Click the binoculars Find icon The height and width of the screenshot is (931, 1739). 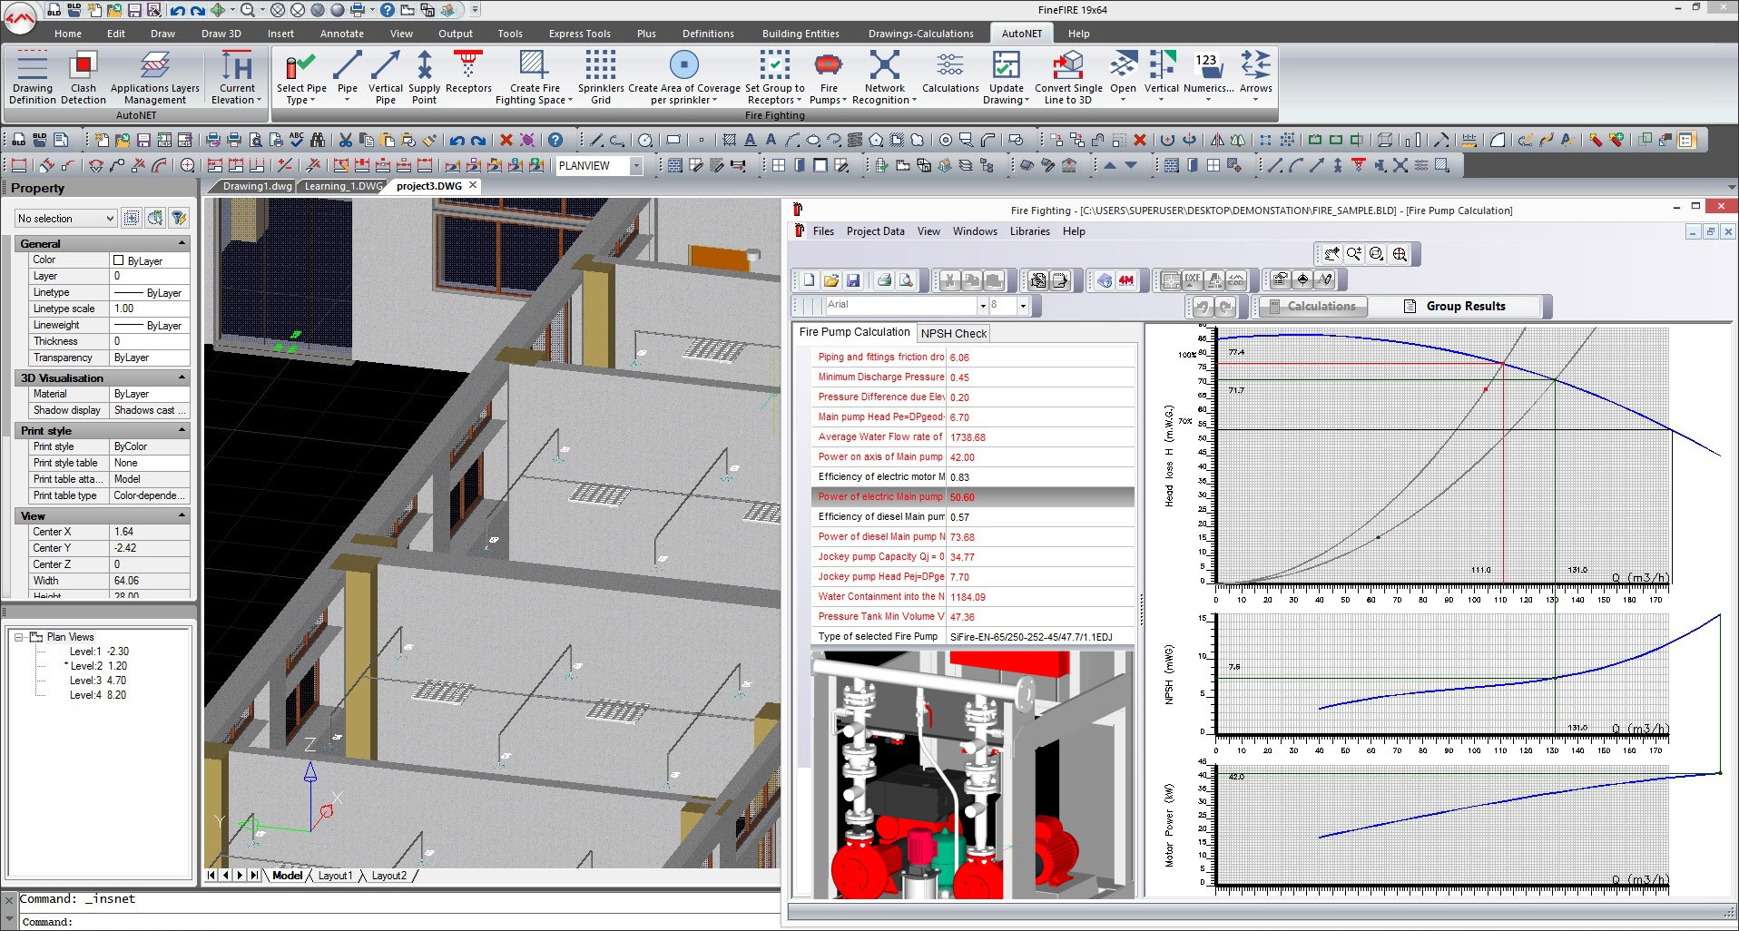click(x=318, y=140)
